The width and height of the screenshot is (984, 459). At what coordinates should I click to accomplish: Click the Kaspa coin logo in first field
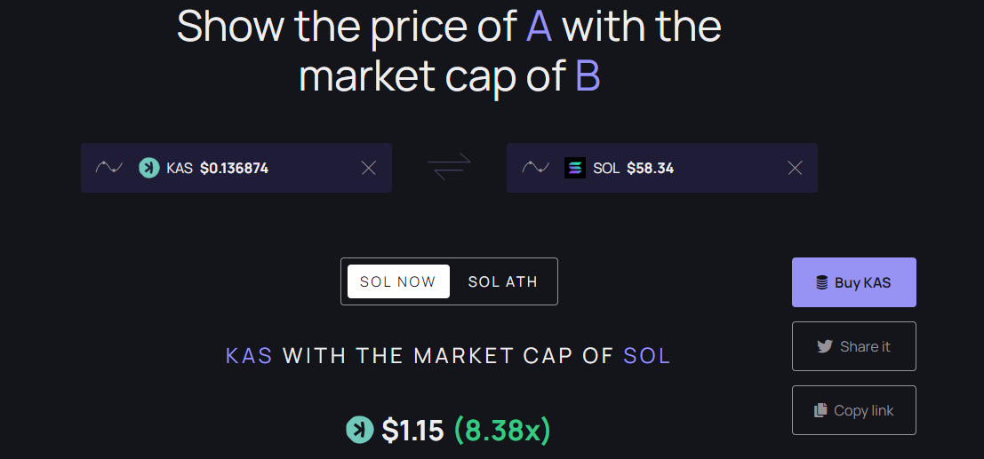point(149,168)
